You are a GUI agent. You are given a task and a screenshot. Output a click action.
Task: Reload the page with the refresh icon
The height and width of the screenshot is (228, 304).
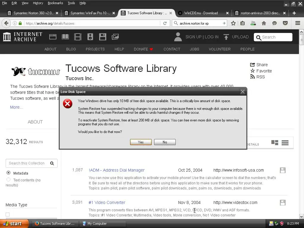coord(165,23)
